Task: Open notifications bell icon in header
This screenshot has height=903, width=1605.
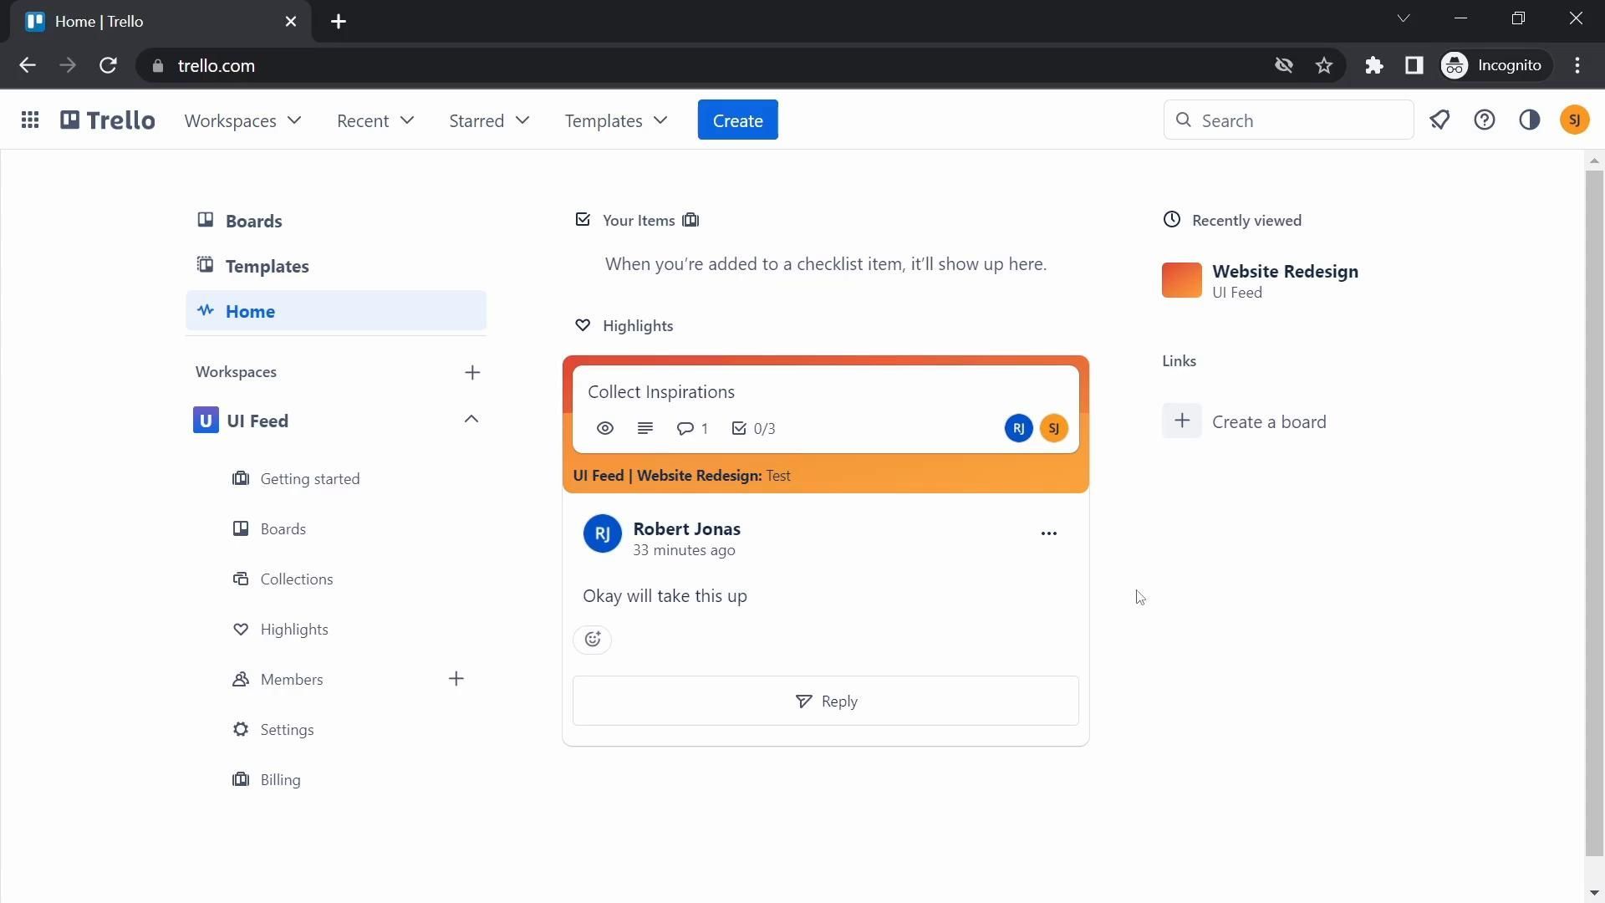Action: 1439,120
